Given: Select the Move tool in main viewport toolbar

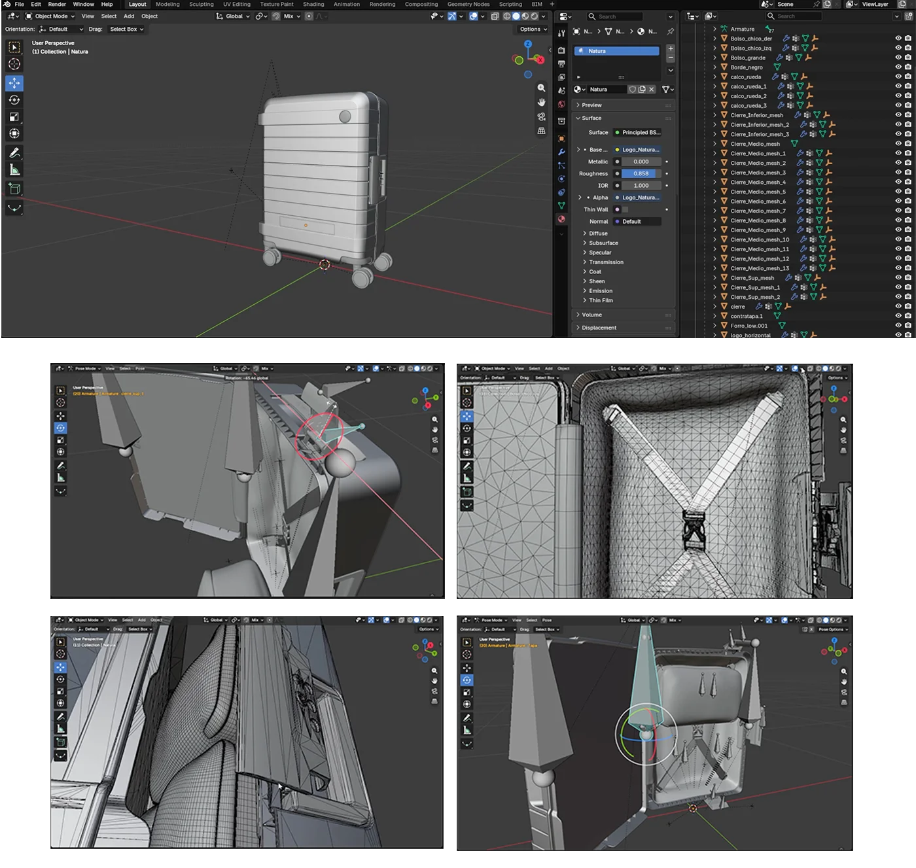Looking at the screenshot, I should 14,83.
